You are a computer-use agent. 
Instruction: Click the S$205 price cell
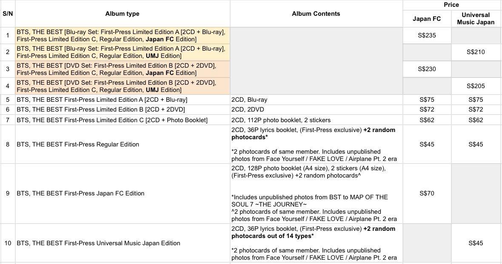tap(476, 86)
